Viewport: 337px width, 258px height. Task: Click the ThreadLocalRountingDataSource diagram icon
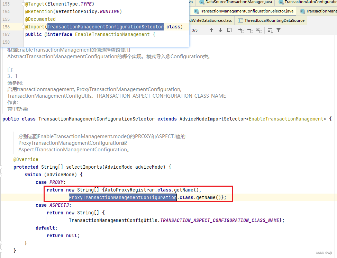241,20
